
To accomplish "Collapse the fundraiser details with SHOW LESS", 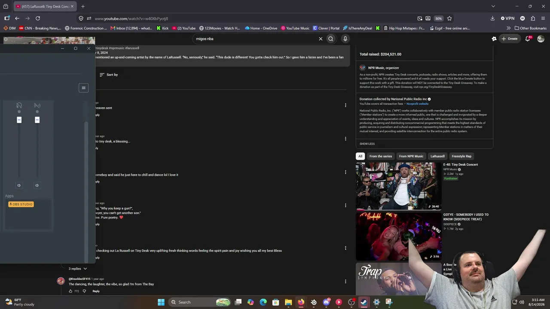I will (x=367, y=144).
